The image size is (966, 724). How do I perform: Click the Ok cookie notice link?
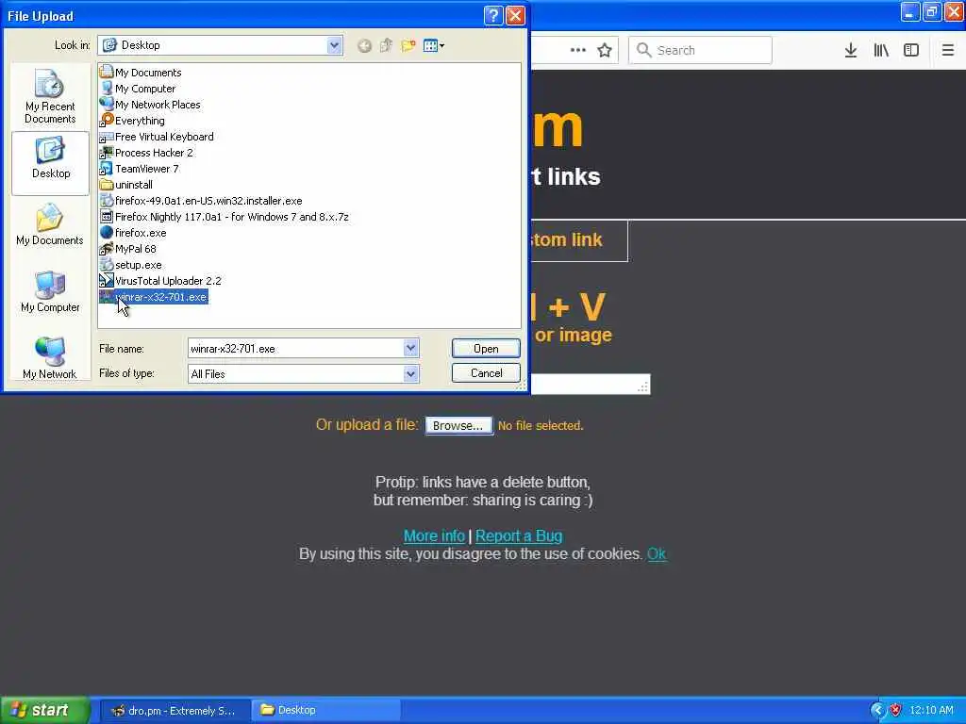657,554
